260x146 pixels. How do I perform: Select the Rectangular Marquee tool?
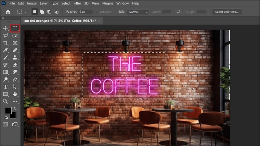(15, 28)
